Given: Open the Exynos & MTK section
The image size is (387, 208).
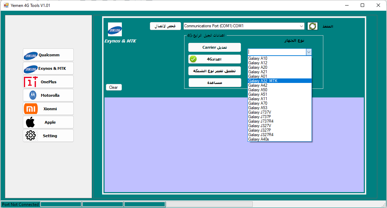Looking at the screenshot, I should pos(31,68).
